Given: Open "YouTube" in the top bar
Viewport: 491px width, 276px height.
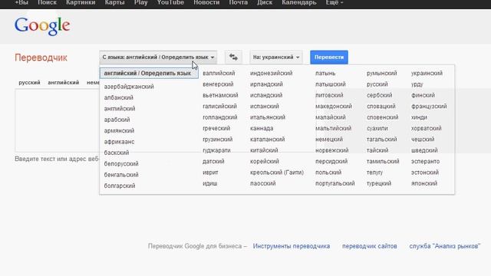Looking at the screenshot, I should pyautogui.click(x=170, y=3).
